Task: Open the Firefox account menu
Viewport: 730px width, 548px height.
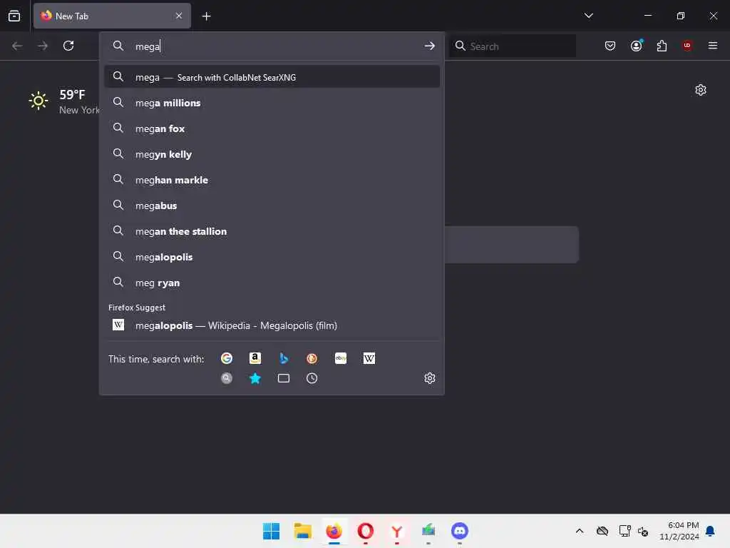Action: tap(637, 46)
